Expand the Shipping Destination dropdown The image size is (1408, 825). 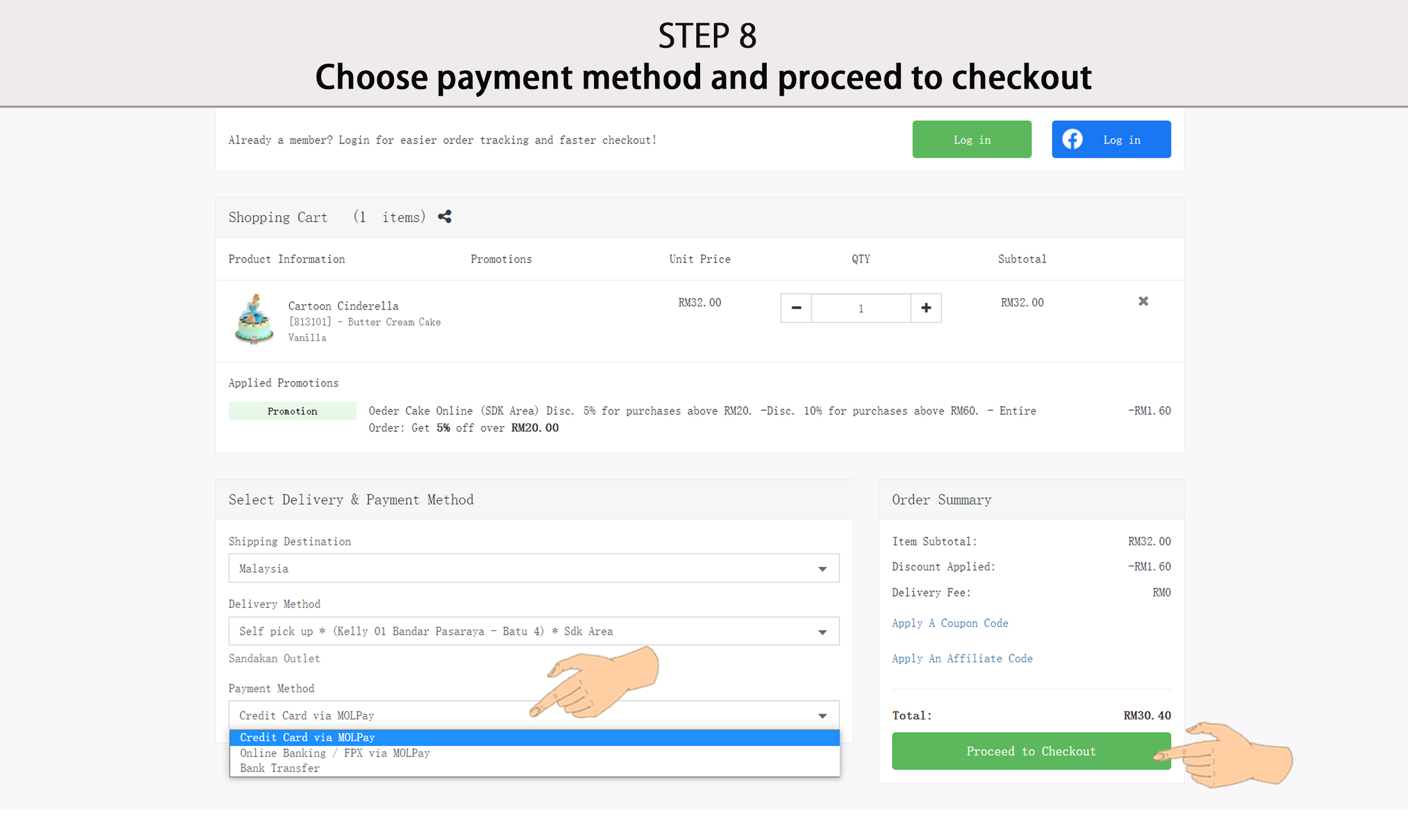(533, 568)
